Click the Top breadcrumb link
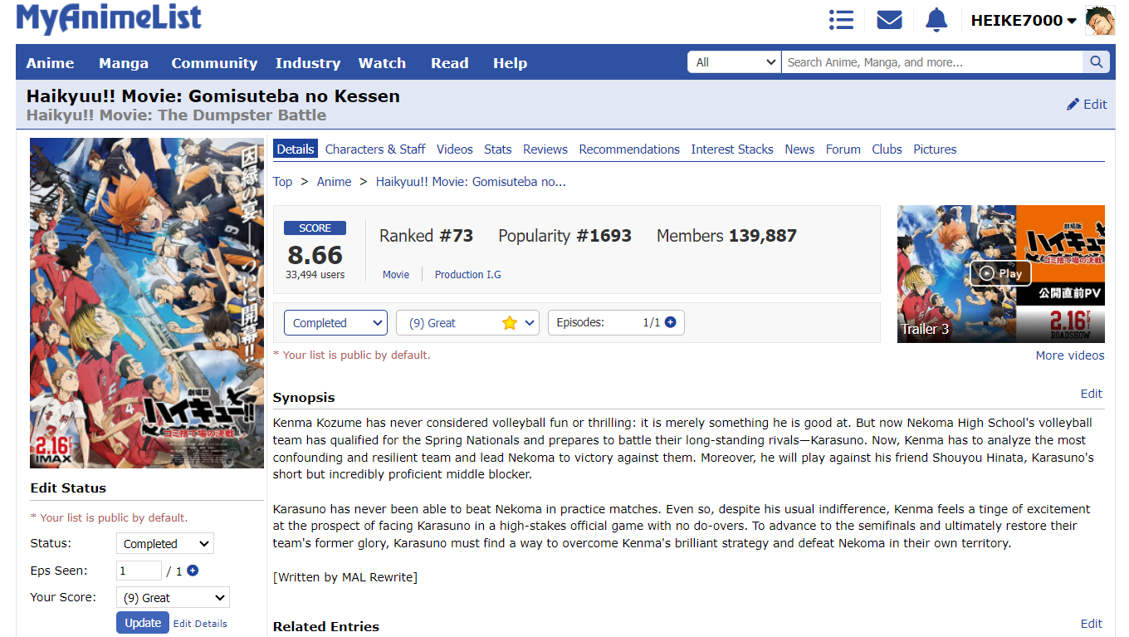Screen dimensions: 1129x637 point(282,182)
